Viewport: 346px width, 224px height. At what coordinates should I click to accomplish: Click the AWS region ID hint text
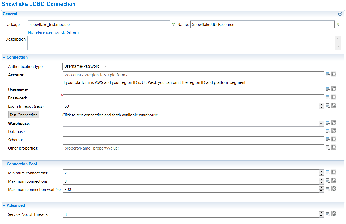coord(154,82)
